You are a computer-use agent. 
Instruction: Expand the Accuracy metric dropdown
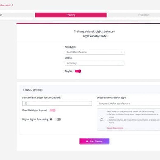94,63
